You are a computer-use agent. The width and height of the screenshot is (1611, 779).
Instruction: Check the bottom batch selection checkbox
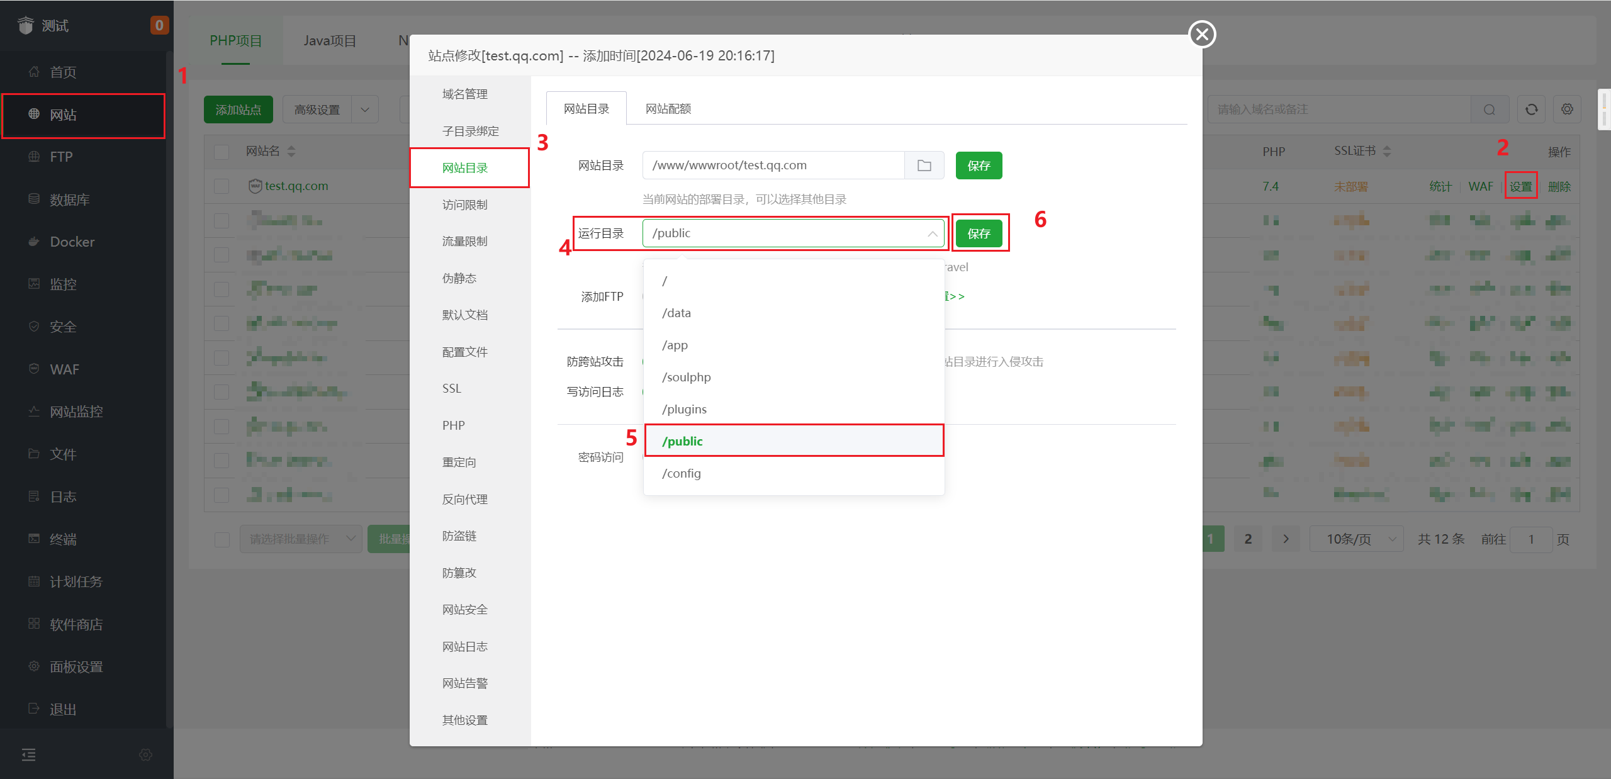(222, 539)
